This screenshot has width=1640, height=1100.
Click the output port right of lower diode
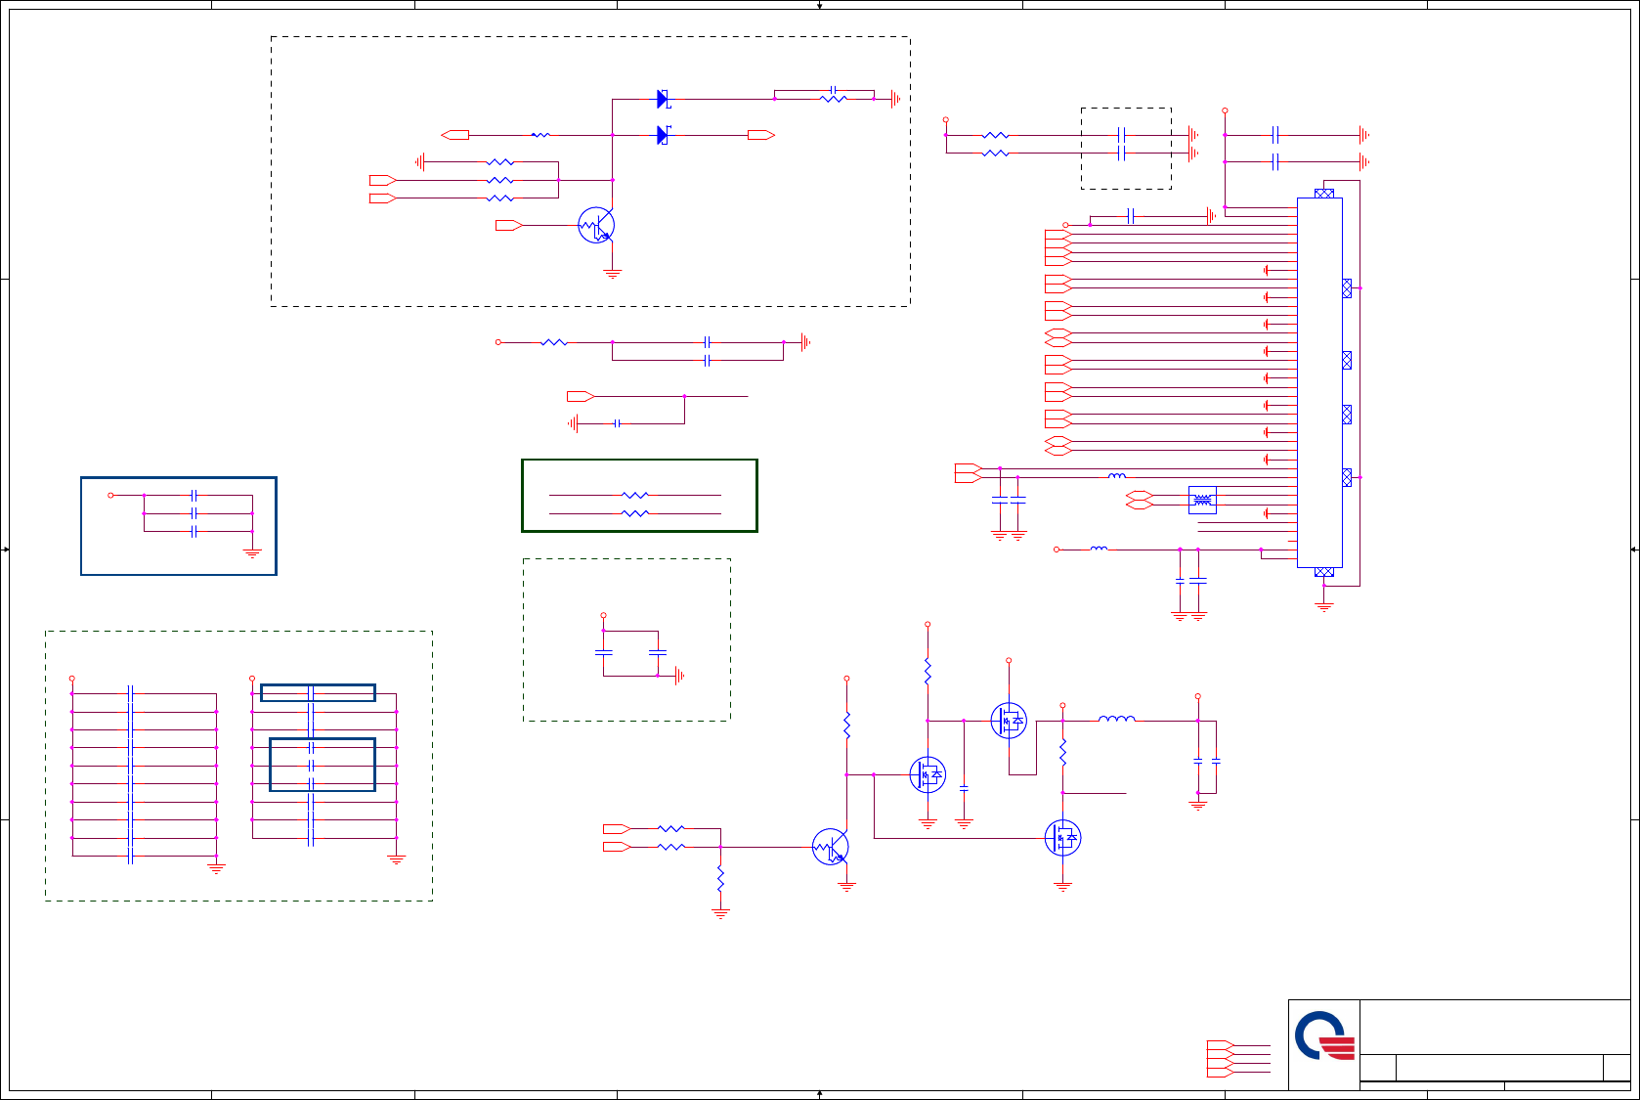(761, 135)
